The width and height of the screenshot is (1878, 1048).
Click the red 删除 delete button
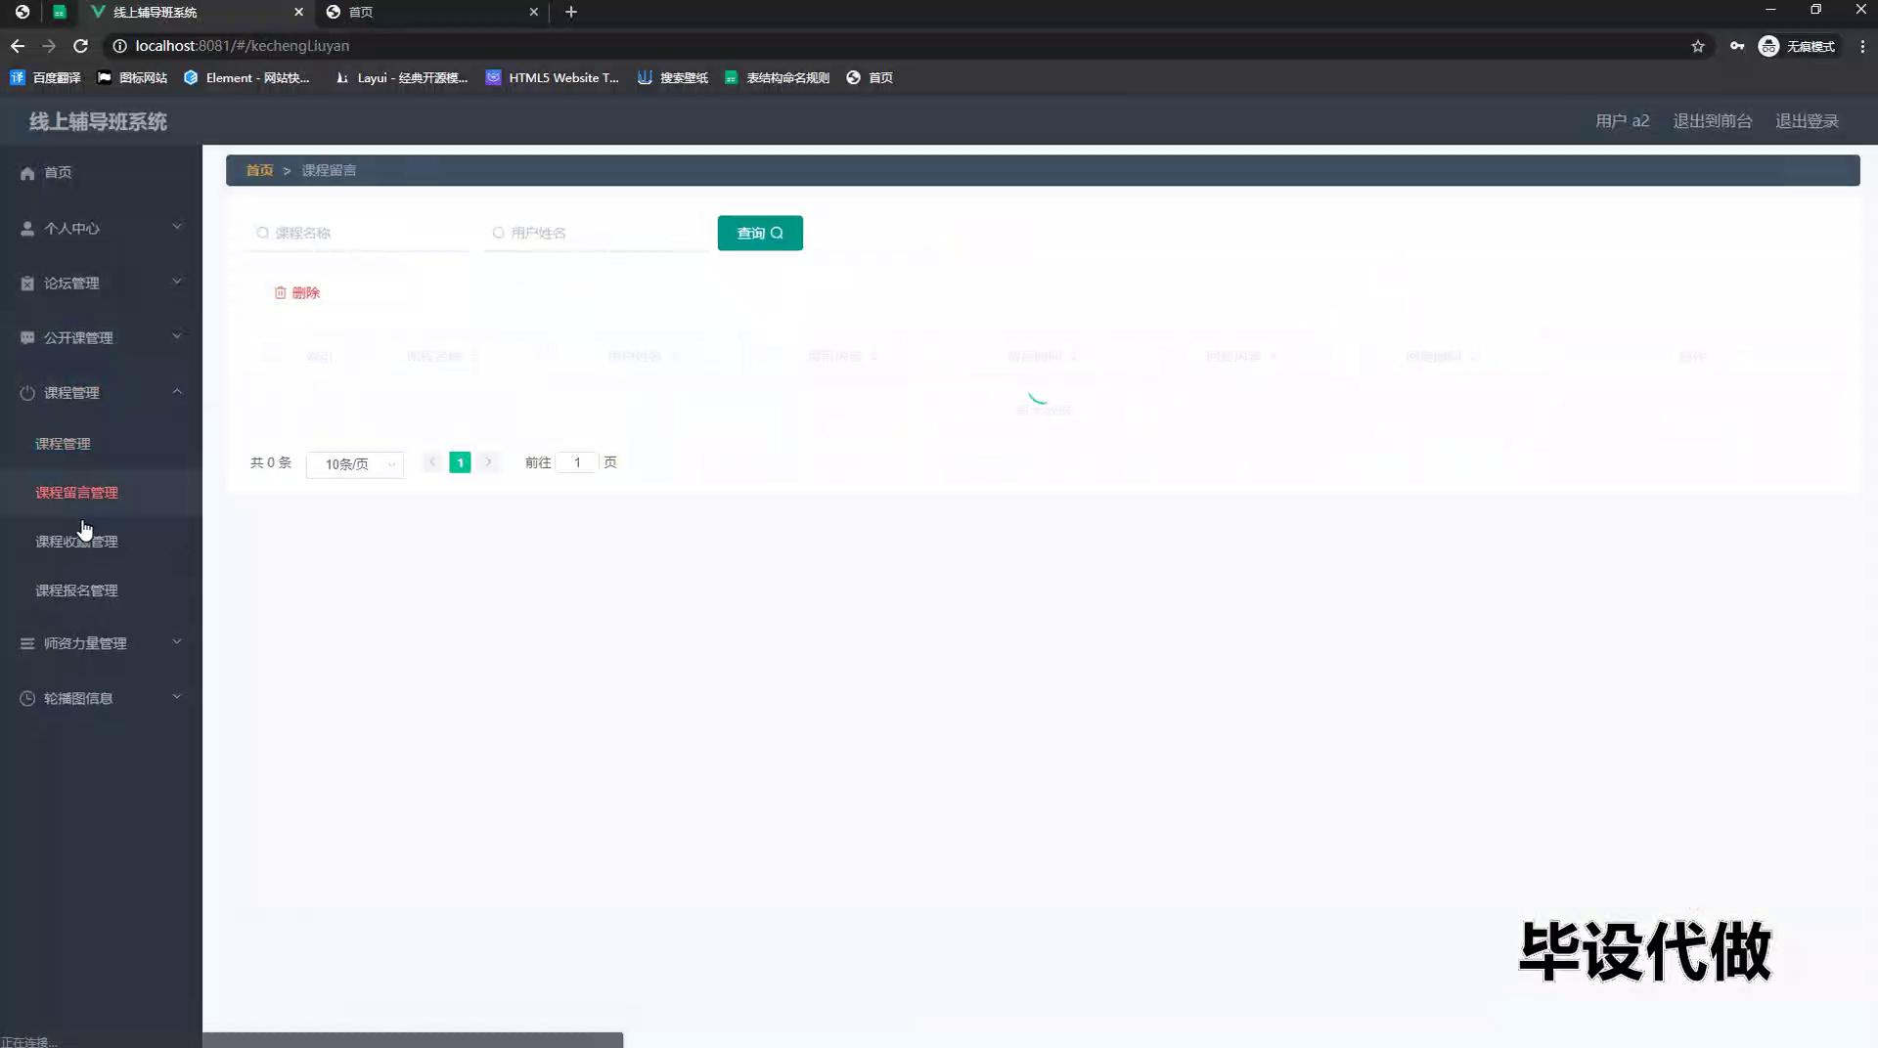(x=297, y=292)
